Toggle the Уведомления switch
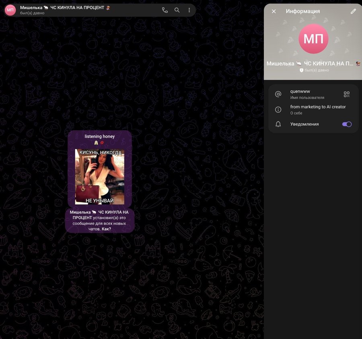Screen dimensions: 362x339 (x=347, y=124)
